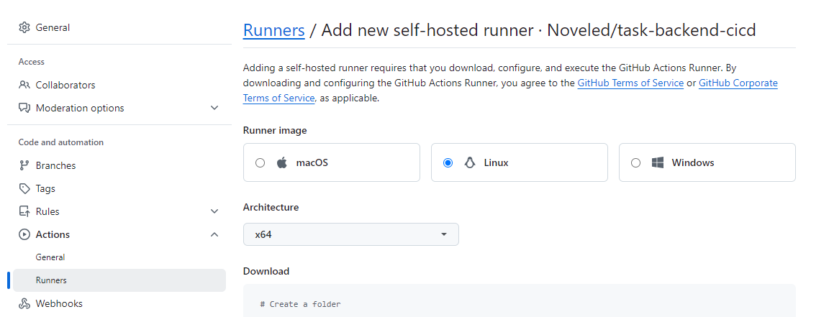Click the Download heading
829x317 pixels.
coord(266,271)
